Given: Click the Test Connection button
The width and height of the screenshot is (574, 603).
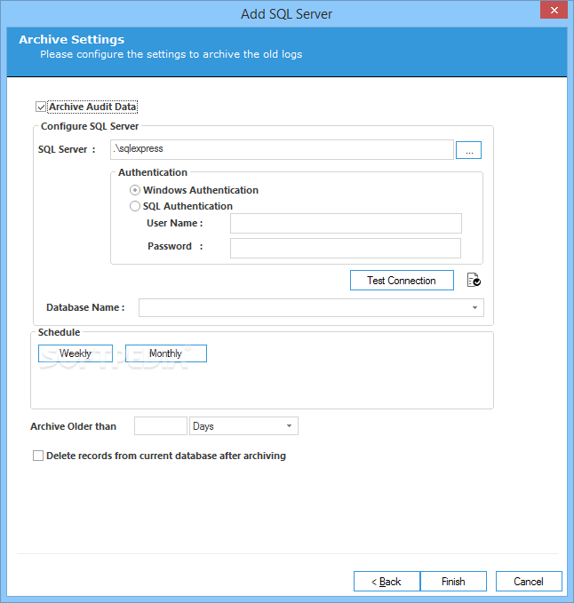Looking at the screenshot, I should coord(402,281).
